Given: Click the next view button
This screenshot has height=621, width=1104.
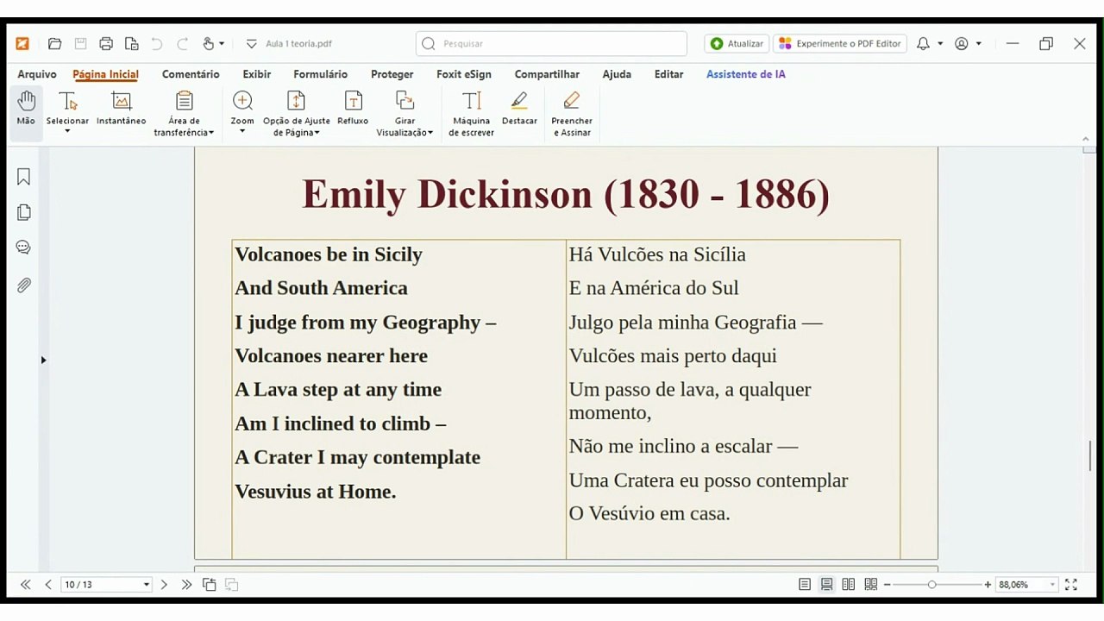Looking at the screenshot, I should pos(231,585).
